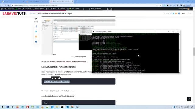The width and height of the screenshot is (195, 109).
Task: Click the search magnifier in admin bar
Action: 192,9
